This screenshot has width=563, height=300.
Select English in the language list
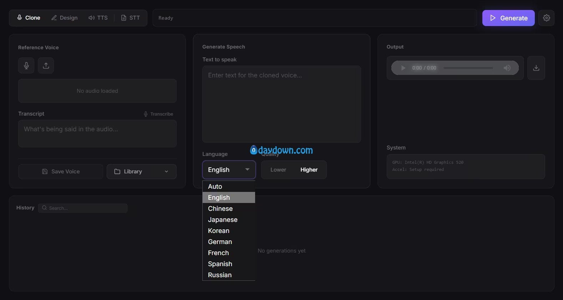pyautogui.click(x=229, y=198)
